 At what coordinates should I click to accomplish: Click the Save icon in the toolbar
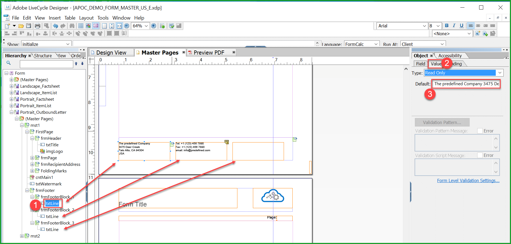29,26
